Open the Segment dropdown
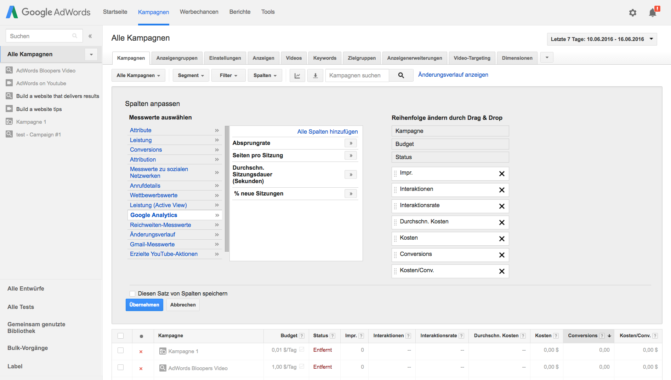Viewport: 671px width, 380px height. (191, 75)
